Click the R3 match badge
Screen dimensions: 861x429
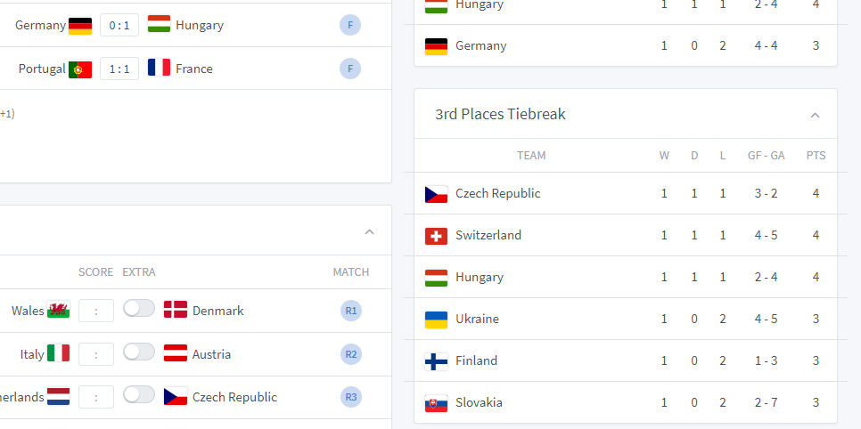[x=351, y=397]
